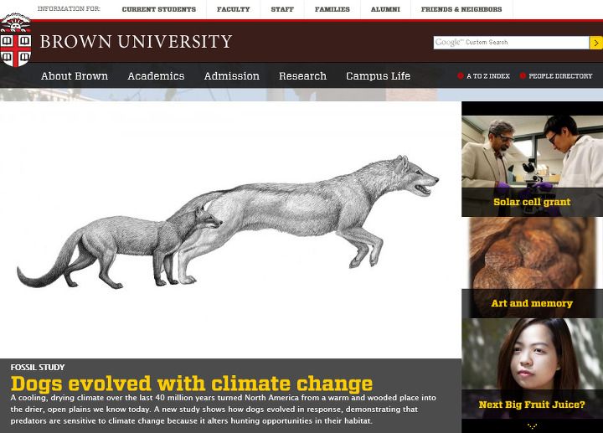Click the Brown University crest logo
This screenshot has height=433, width=603.
click(15, 40)
